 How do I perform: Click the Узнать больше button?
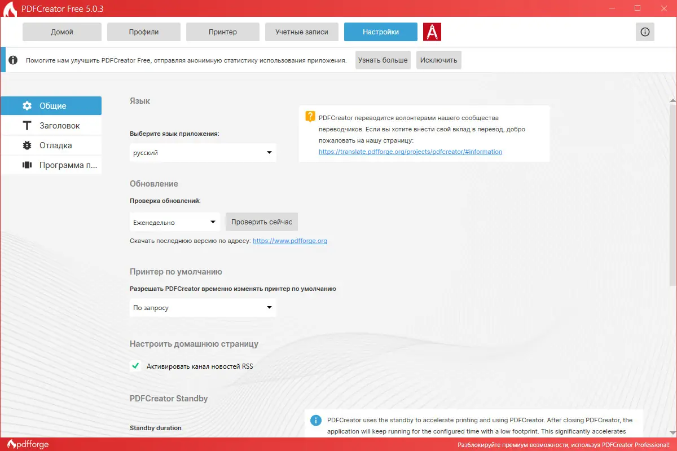[383, 60]
